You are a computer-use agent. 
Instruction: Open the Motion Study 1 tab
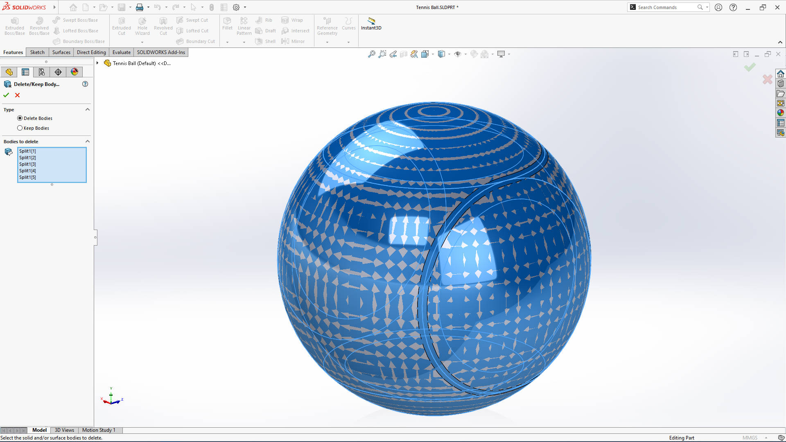99,430
